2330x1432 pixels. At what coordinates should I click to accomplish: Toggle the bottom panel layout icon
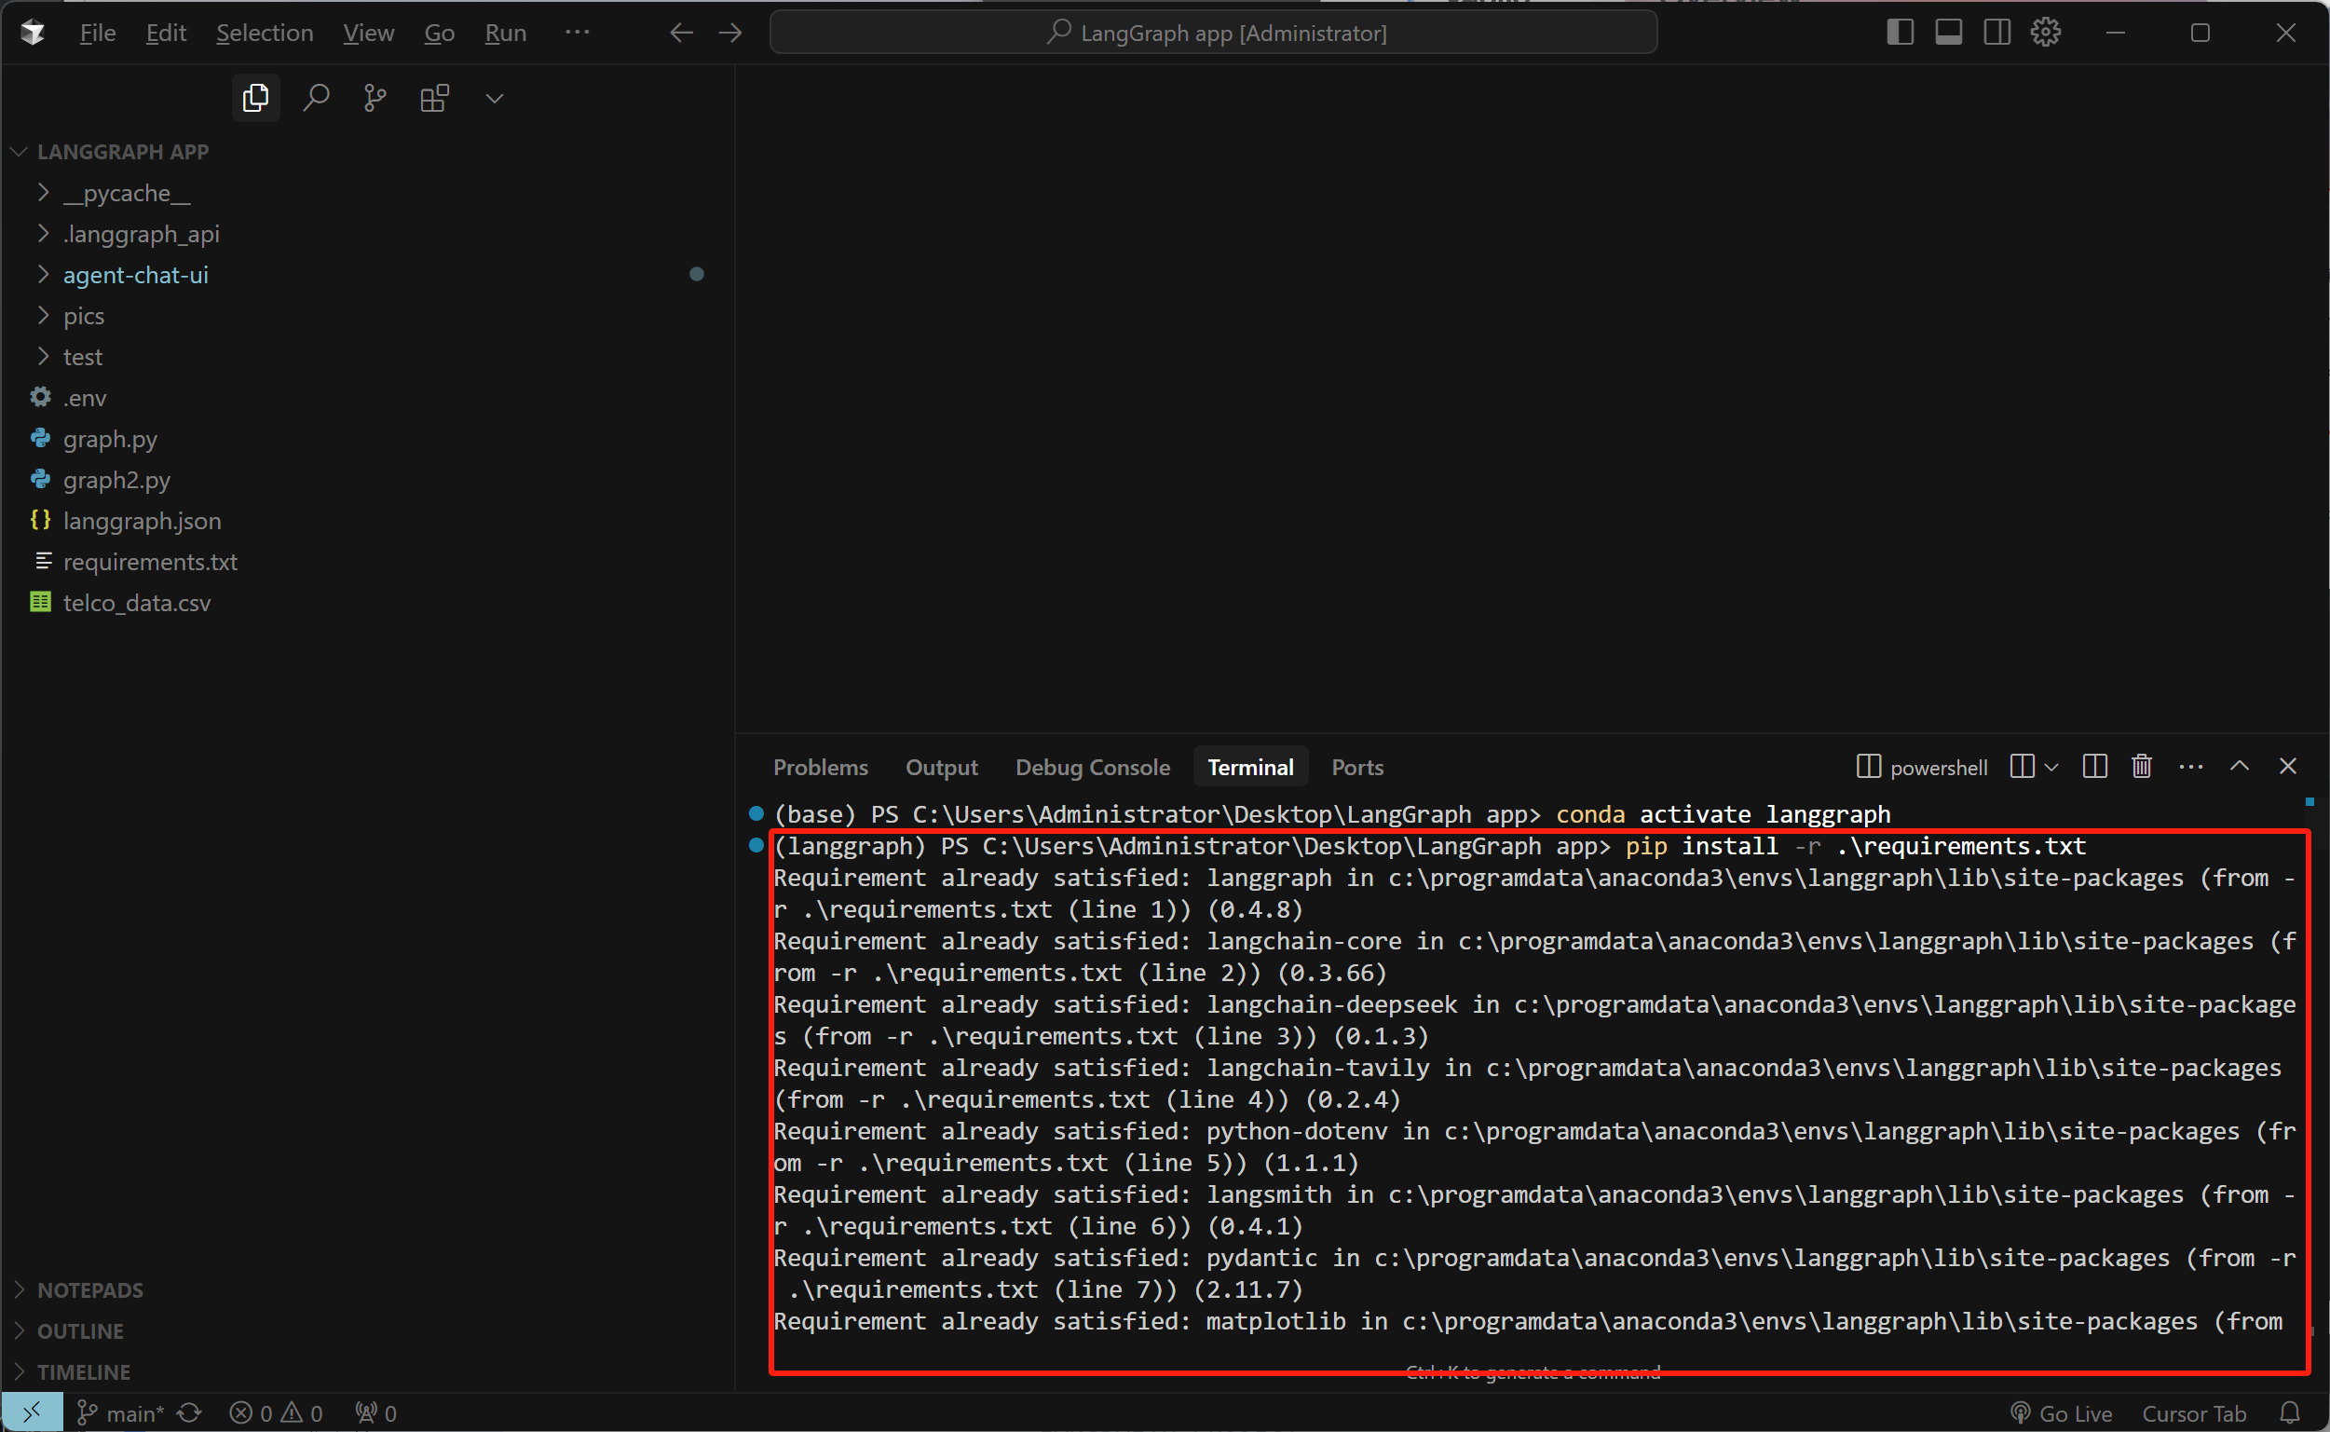[1948, 33]
